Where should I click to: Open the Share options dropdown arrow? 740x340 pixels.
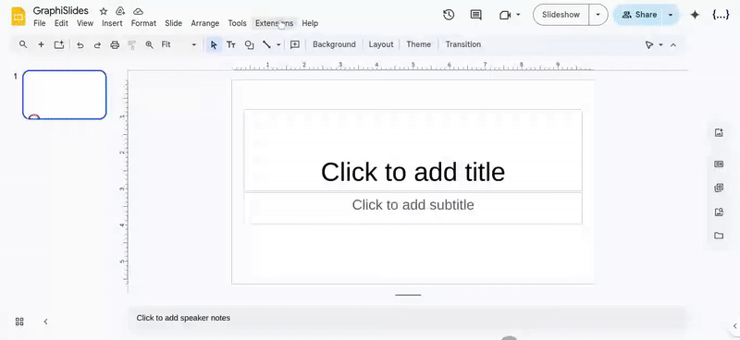670,15
